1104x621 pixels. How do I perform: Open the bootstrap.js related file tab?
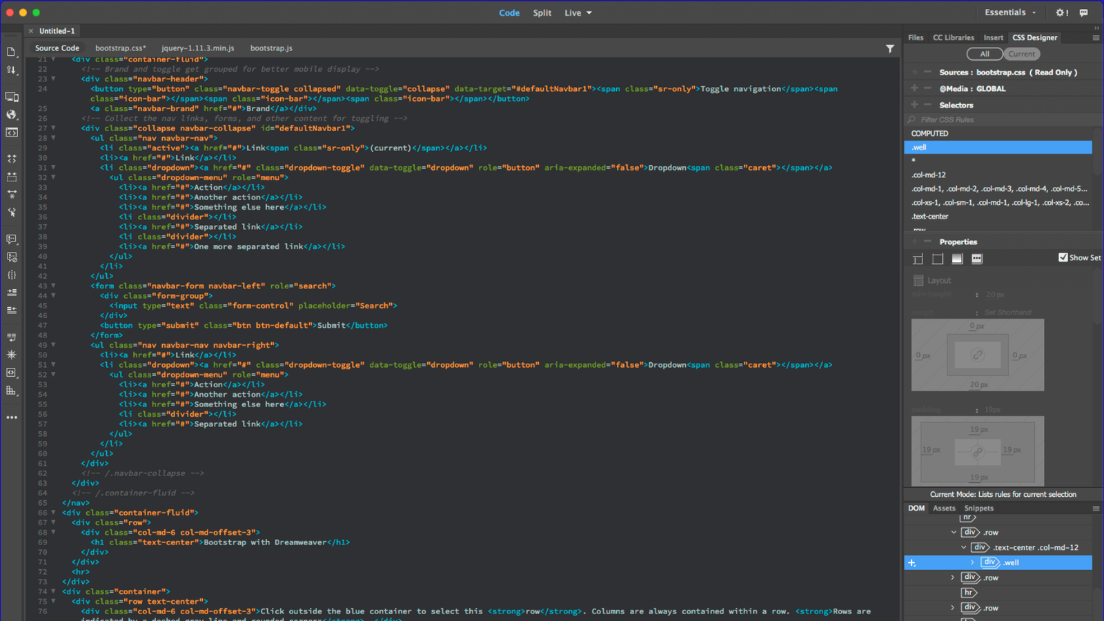[271, 48]
